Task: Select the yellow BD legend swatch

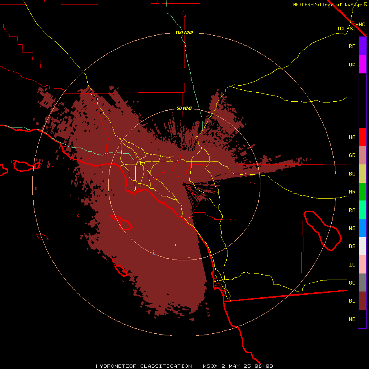Action: coord(362,174)
